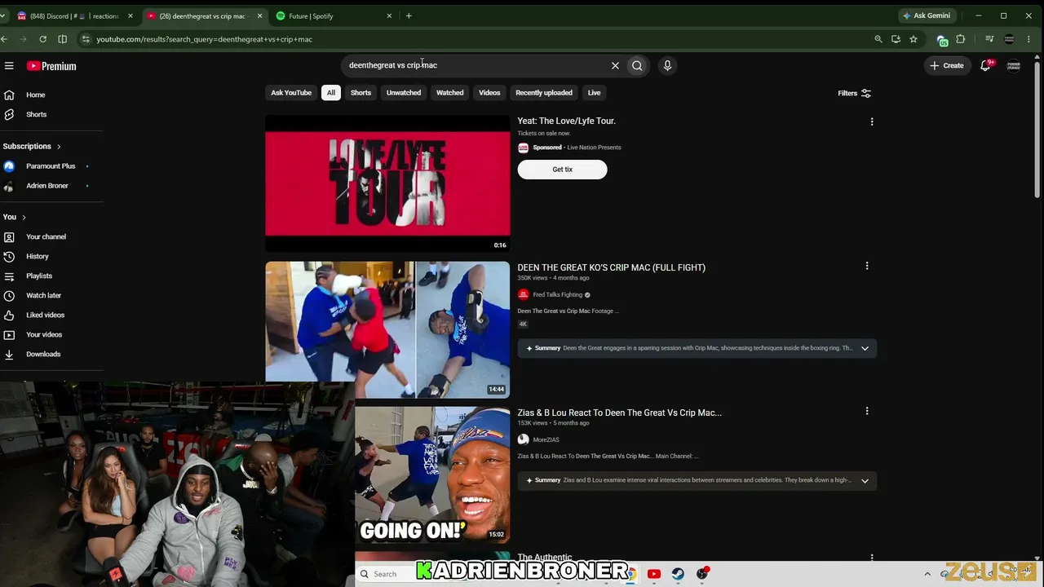This screenshot has height=587, width=1044.
Task: Open YouTube app from the taskbar
Action: pos(653,574)
